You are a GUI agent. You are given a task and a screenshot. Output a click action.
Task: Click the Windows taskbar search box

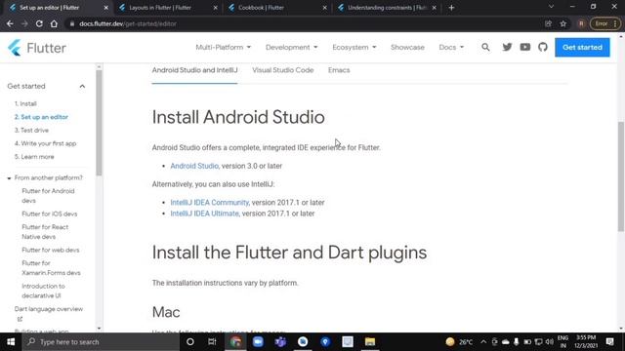101,342
